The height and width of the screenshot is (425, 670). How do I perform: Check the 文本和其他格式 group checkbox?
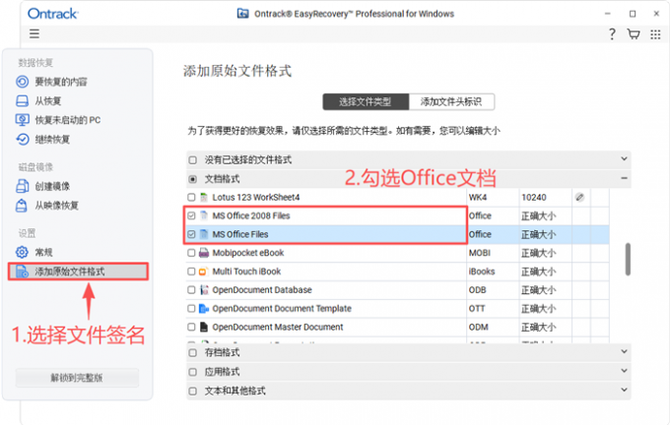pyautogui.click(x=193, y=392)
